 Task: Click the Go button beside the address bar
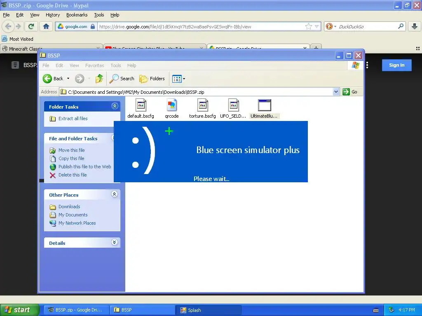350,92
